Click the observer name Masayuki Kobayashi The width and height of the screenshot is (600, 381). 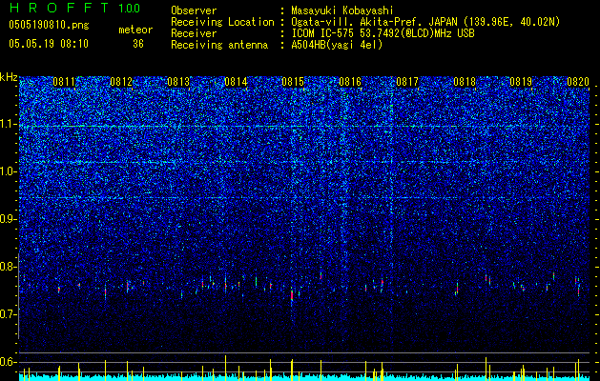click(342, 10)
